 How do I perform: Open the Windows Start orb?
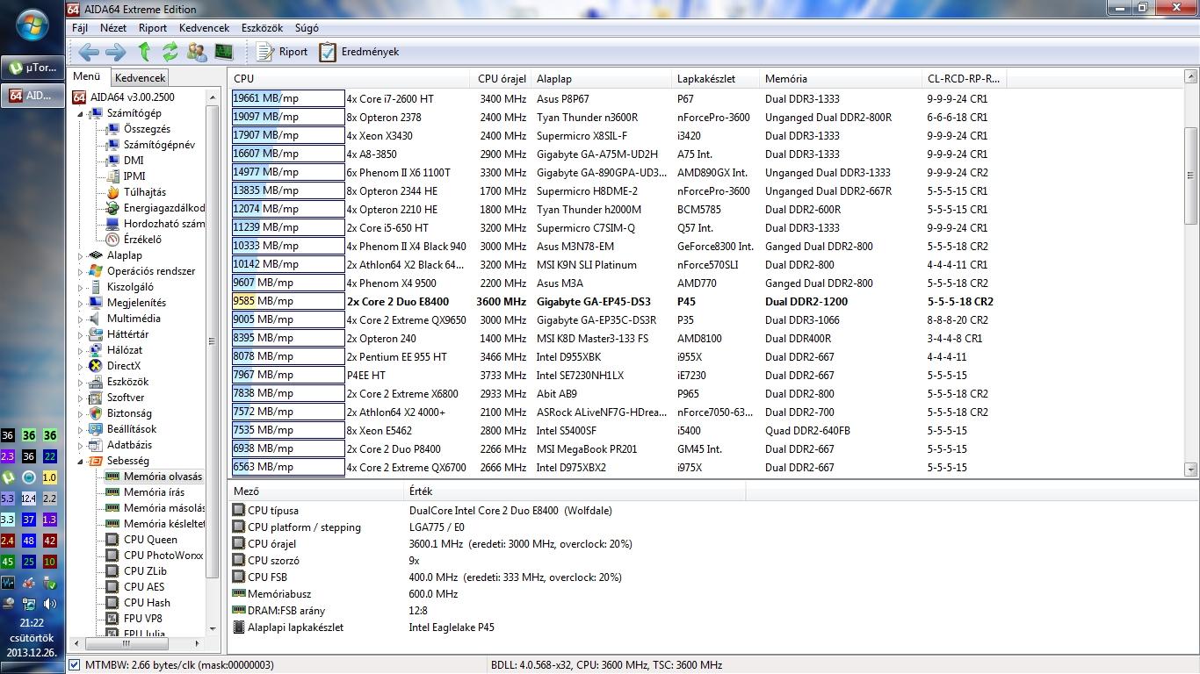click(x=33, y=25)
